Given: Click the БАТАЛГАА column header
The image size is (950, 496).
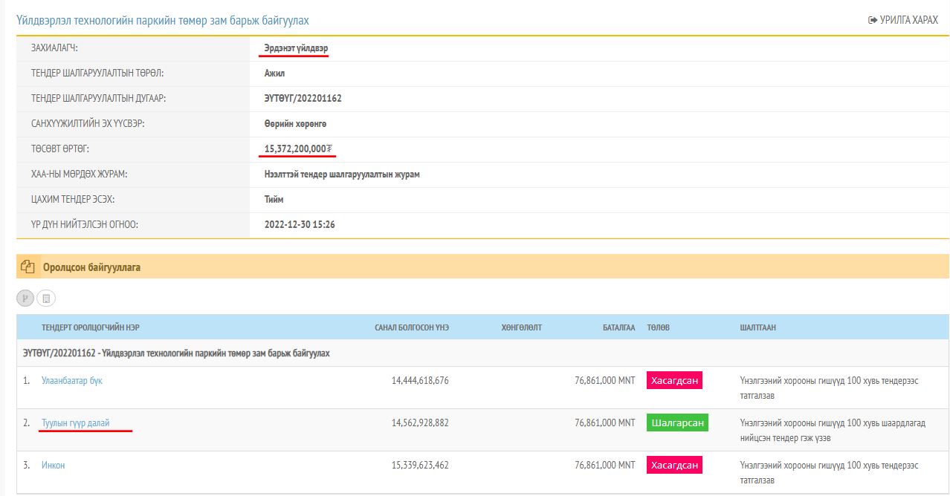Looking at the screenshot, I should coord(618,327).
